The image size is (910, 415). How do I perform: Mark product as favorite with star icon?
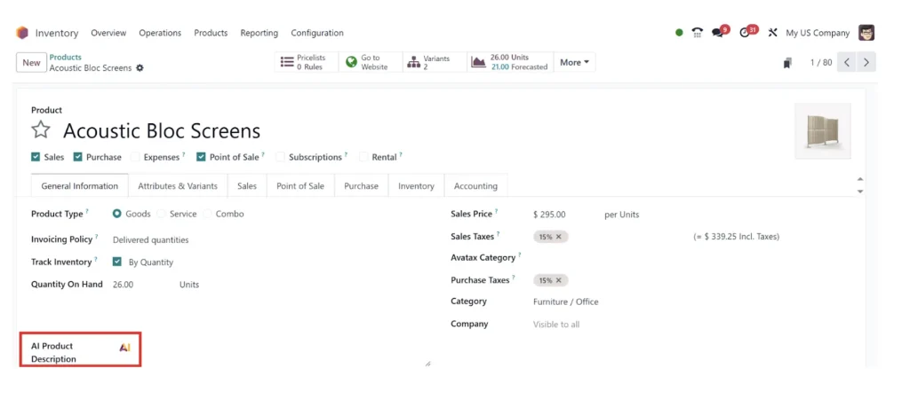pos(41,129)
